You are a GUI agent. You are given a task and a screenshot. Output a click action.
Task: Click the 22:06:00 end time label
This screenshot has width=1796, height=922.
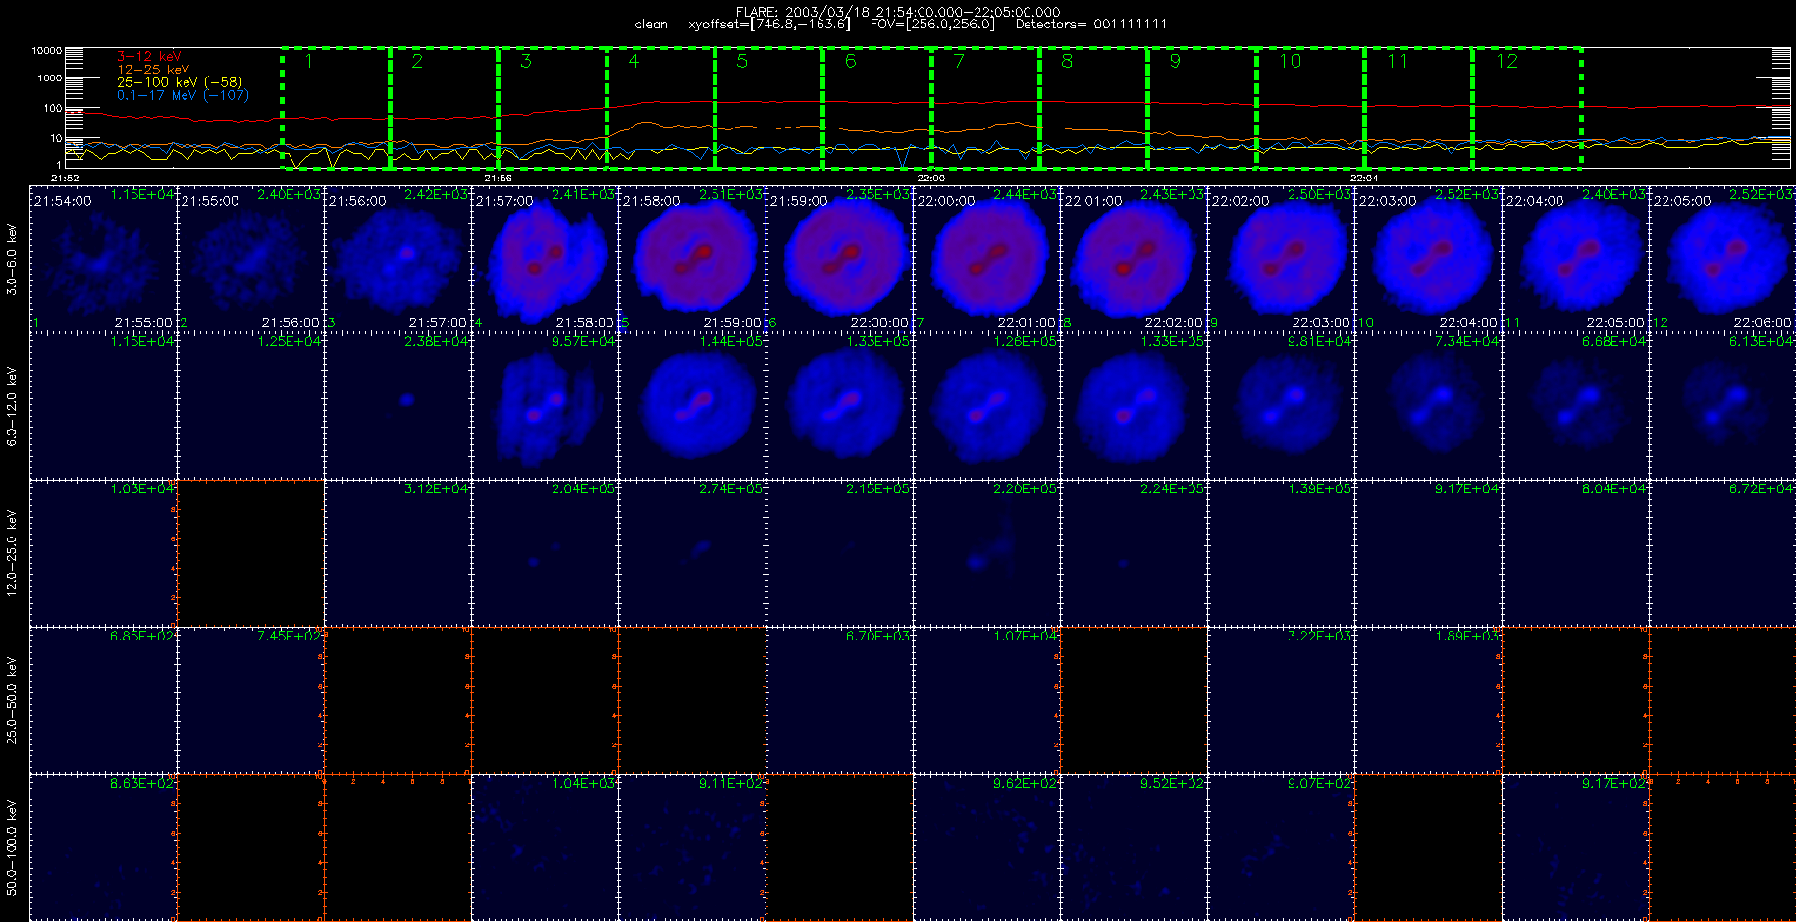click(1763, 323)
